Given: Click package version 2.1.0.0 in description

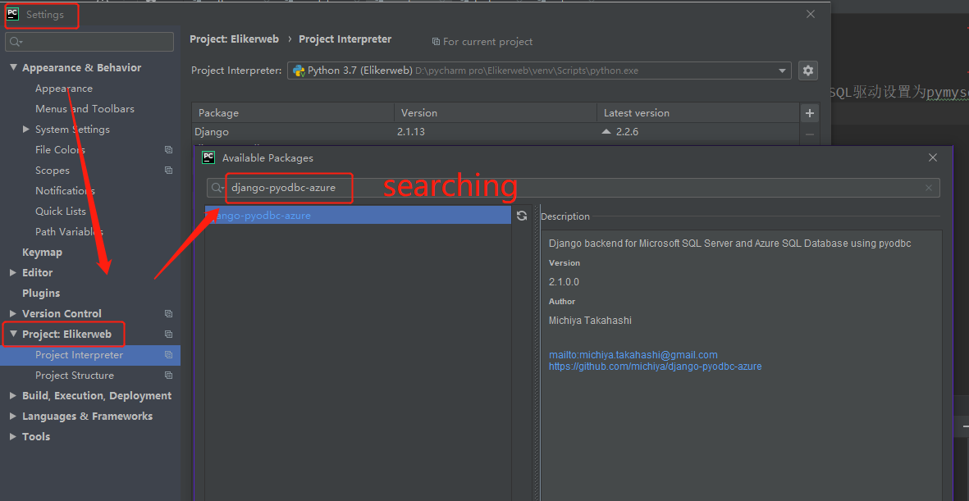Looking at the screenshot, I should point(564,282).
